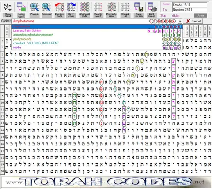This screenshot has width=212, height=189.
Task: Go to Next code icon
Action: point(71,7)
